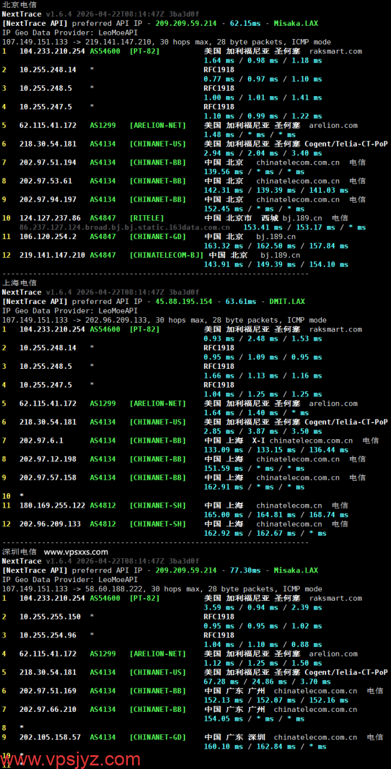This screenshot has width=391, height=769.
Task: Select preferred API IP 45.88.195.154
Action: (184, 302)
